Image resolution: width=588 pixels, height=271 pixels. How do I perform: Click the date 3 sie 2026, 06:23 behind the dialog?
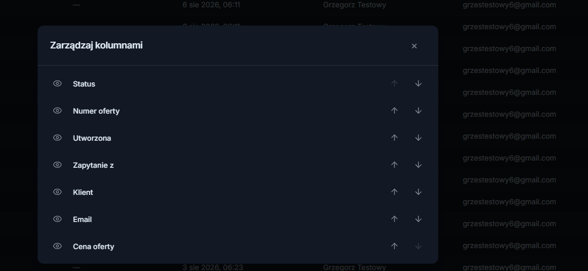[213, 267]
